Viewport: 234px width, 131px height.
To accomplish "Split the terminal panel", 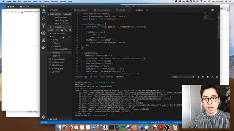I will pos(203,77).
